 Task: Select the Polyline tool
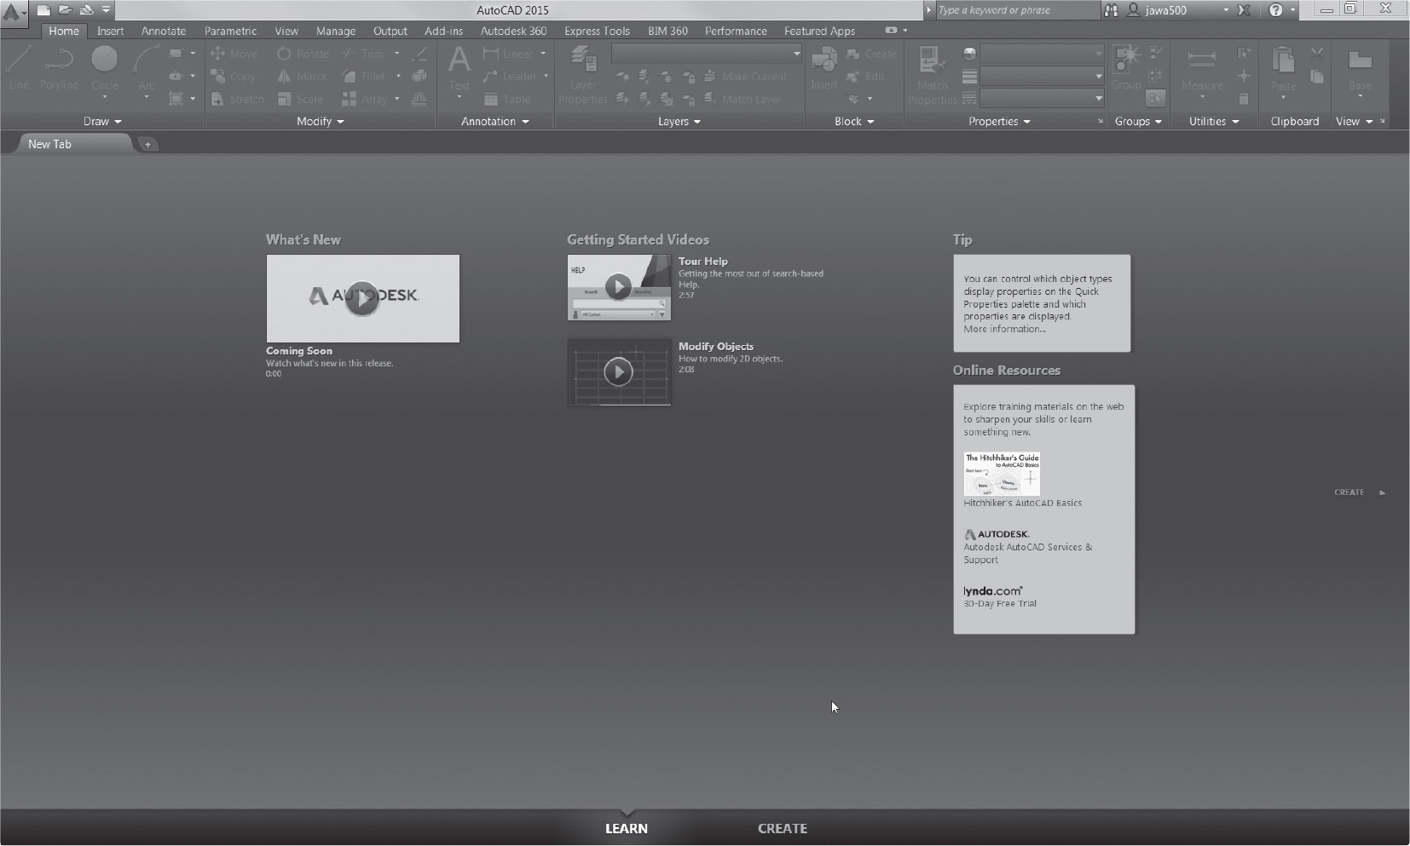59,68
